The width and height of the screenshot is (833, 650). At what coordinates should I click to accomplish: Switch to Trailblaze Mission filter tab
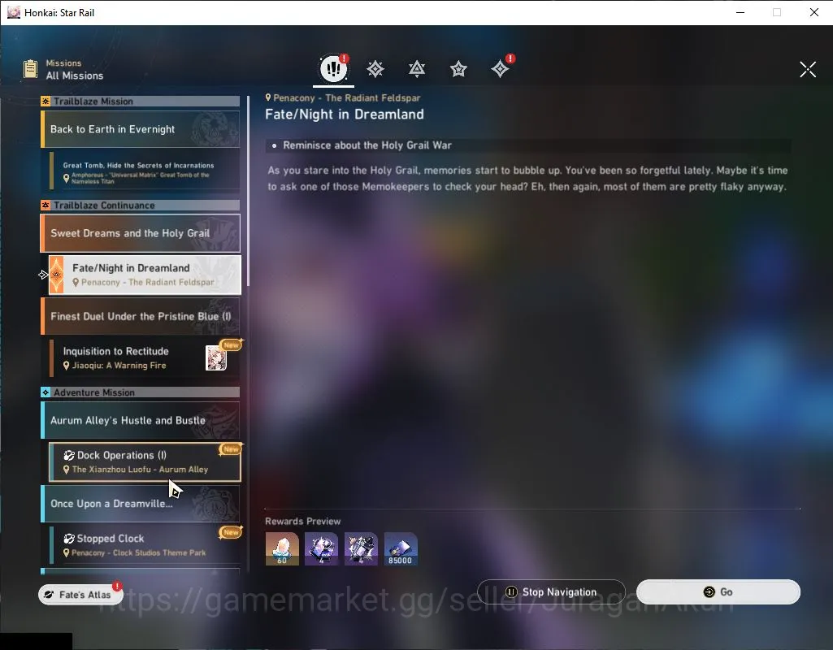coord(375,69)
